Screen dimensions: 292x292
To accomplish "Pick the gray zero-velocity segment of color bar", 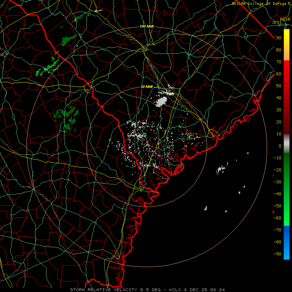I will click(286, 144).
